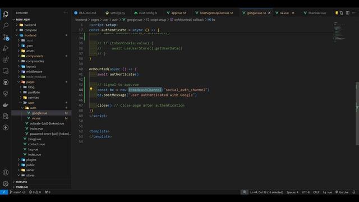Open [slug].vue in the file tree
The width and height of the screenshot is (359, 202).
point(35,139)
